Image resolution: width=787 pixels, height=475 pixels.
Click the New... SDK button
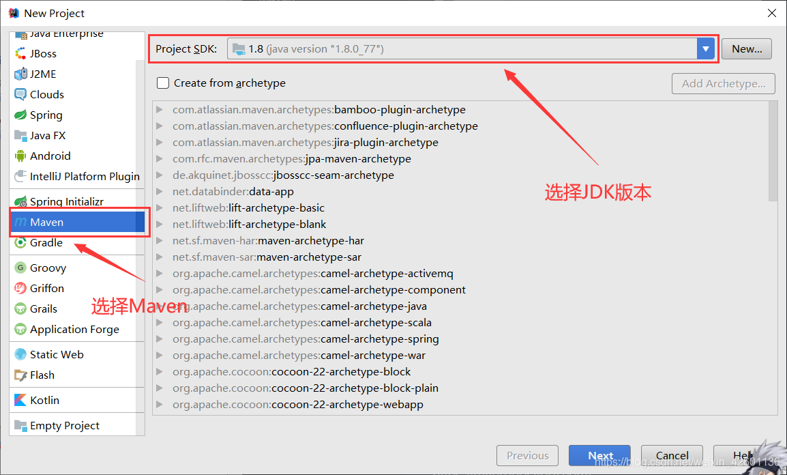(747, 48)
